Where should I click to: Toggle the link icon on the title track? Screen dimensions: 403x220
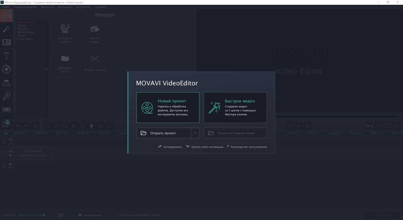click(10, 143)
